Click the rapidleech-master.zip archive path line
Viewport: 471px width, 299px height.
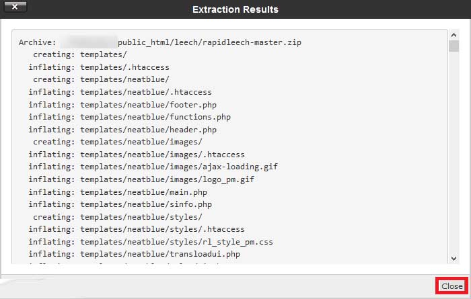click(160, 42)
